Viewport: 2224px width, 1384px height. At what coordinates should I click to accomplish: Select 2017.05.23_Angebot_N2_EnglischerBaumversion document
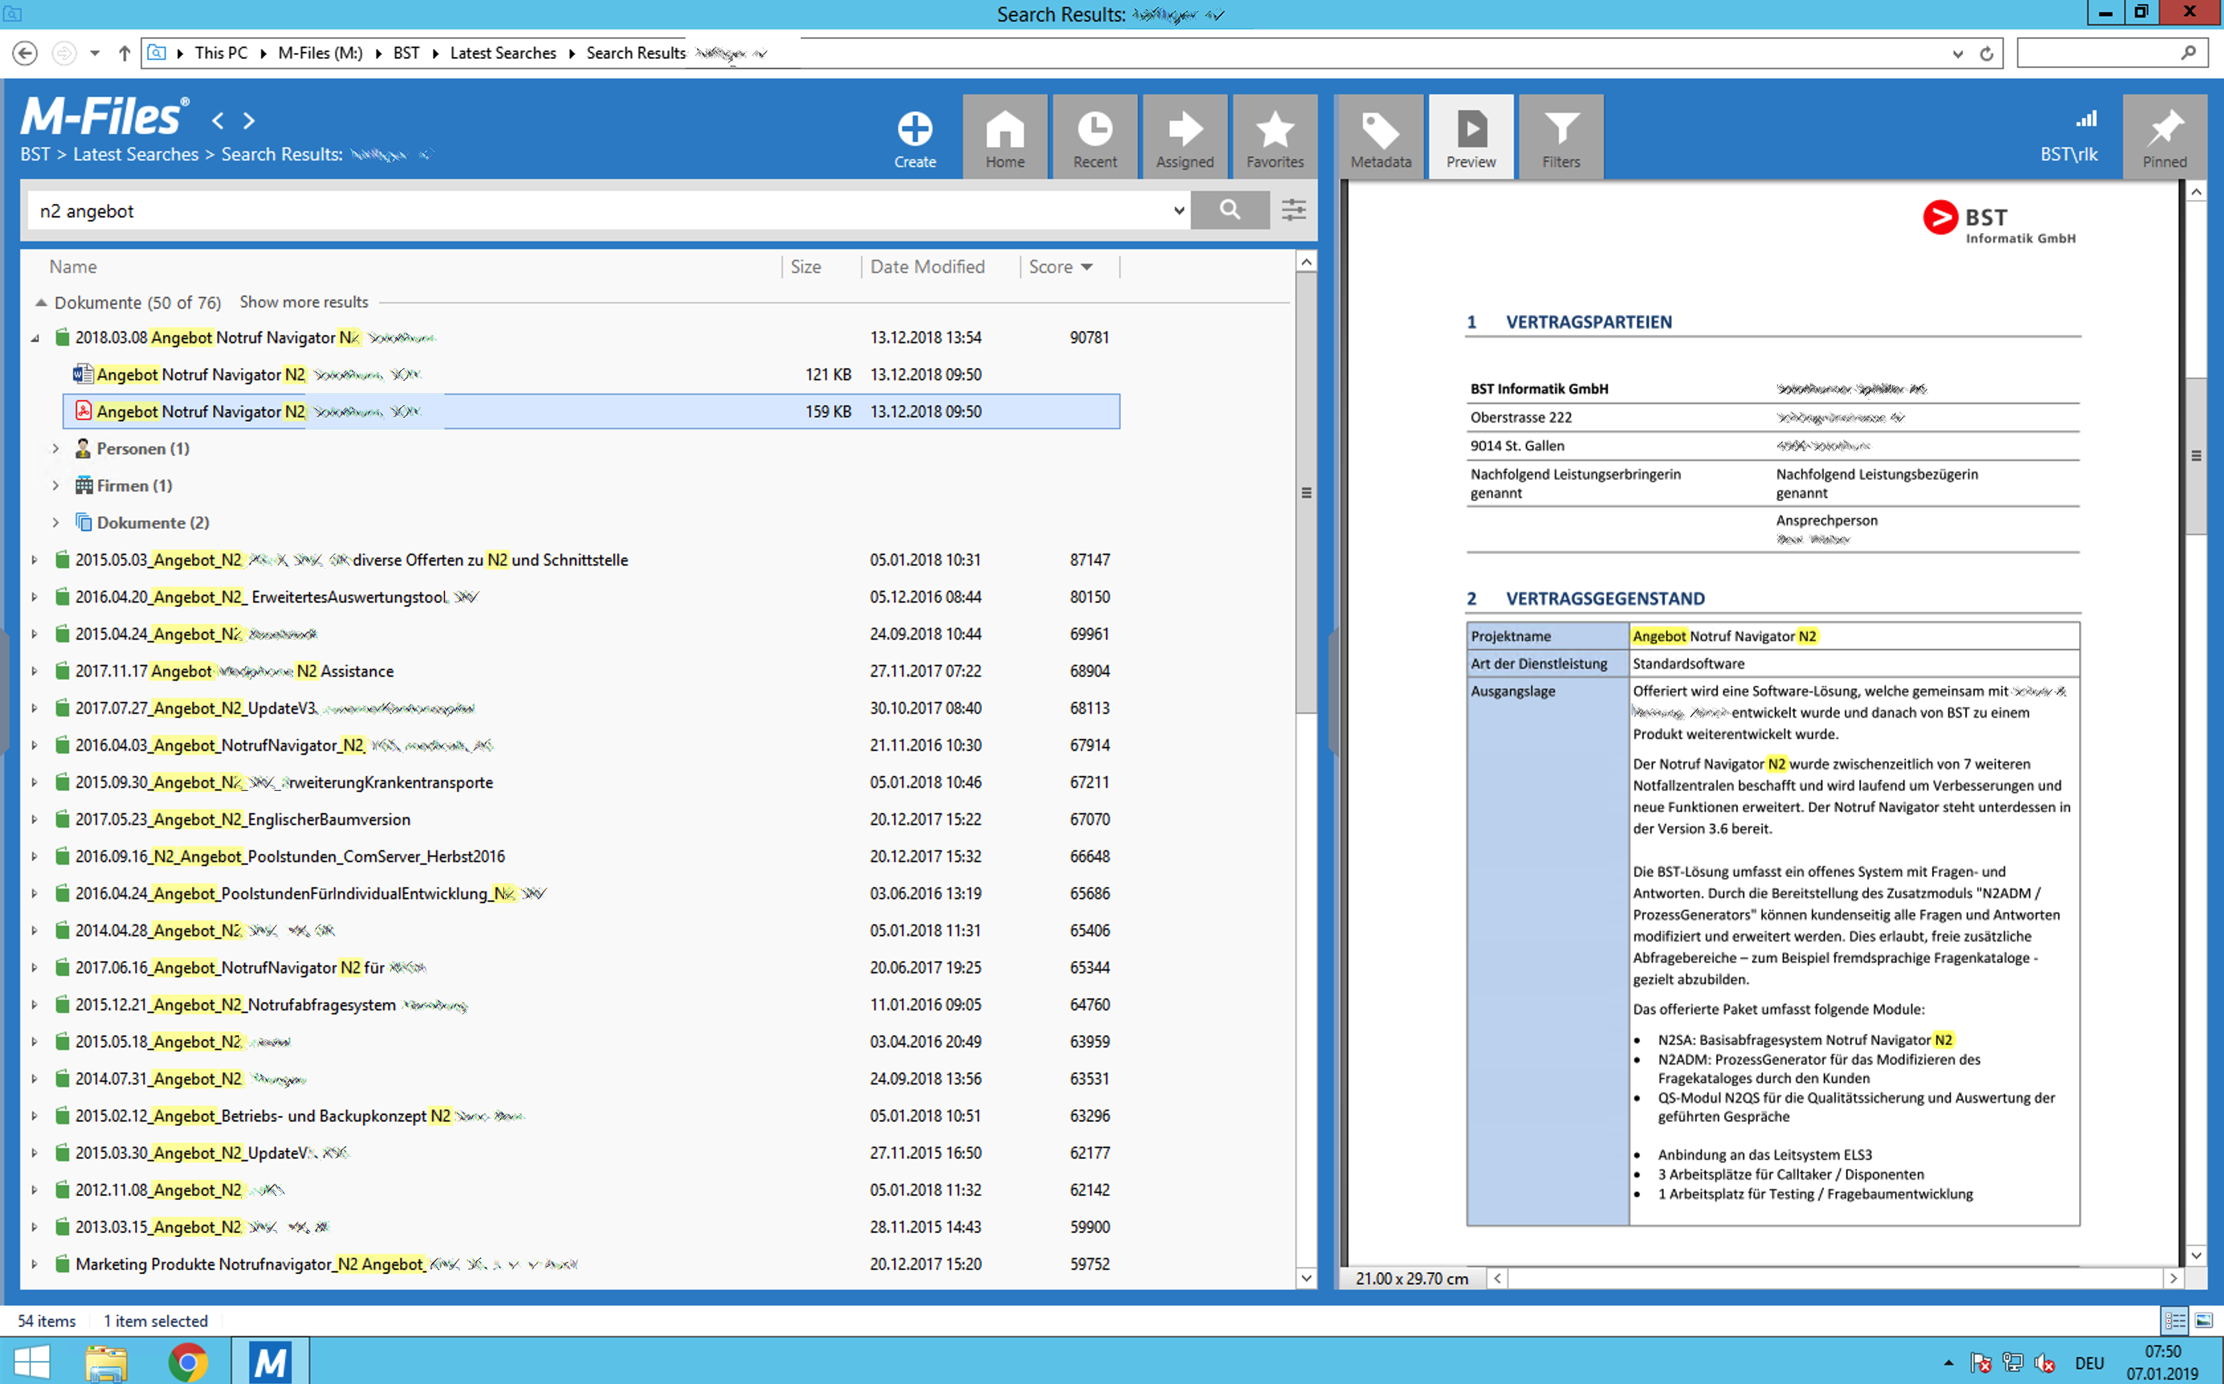click(242, 819)
